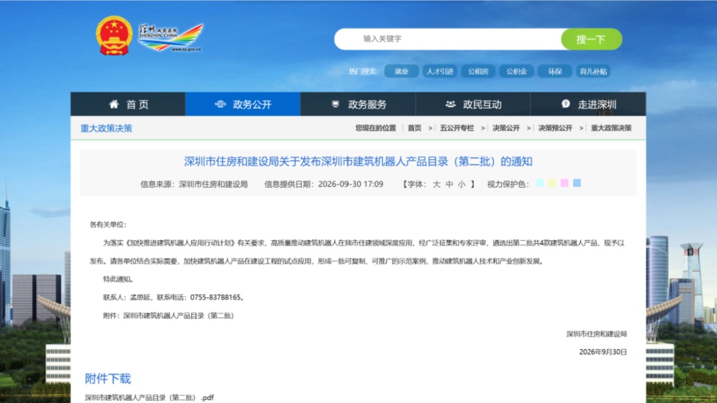The height and width of the screenshot is (403, 717).
Task: Click the signature date 2026年9月30日
Action: (x=603, y=352)
